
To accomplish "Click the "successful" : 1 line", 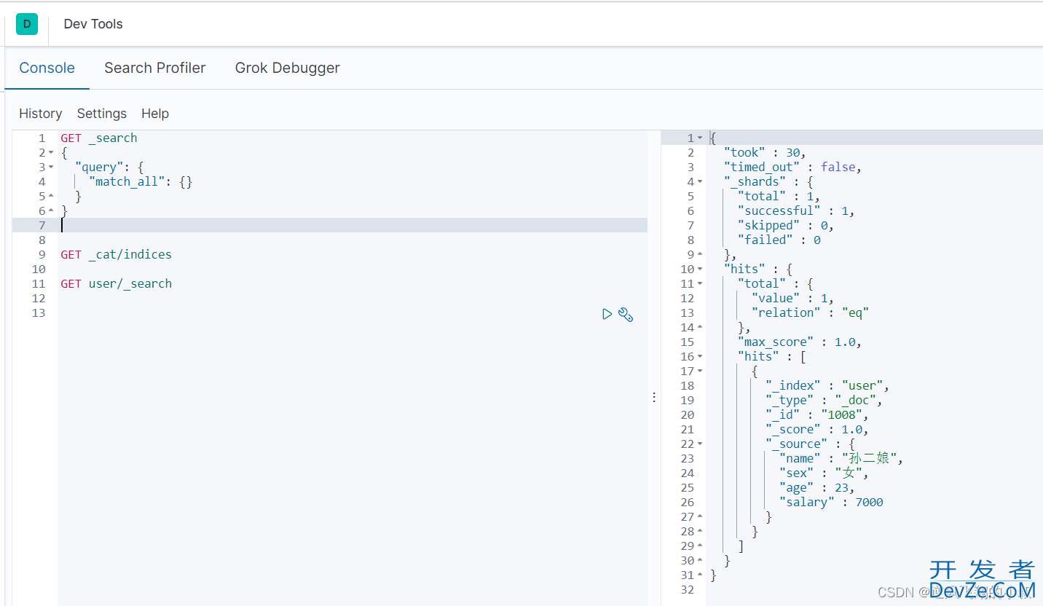I will pos(795,210).
